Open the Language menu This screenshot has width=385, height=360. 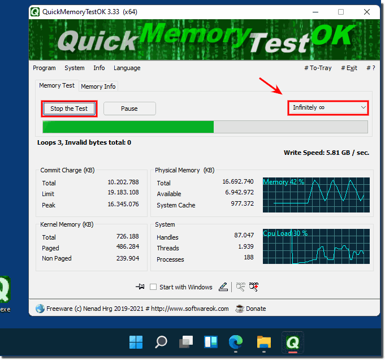pos(127,68)
